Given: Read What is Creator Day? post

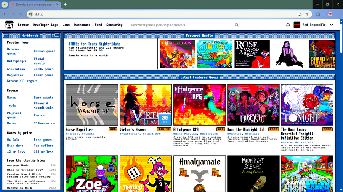Looking at the screenshot, I should 25,170.
